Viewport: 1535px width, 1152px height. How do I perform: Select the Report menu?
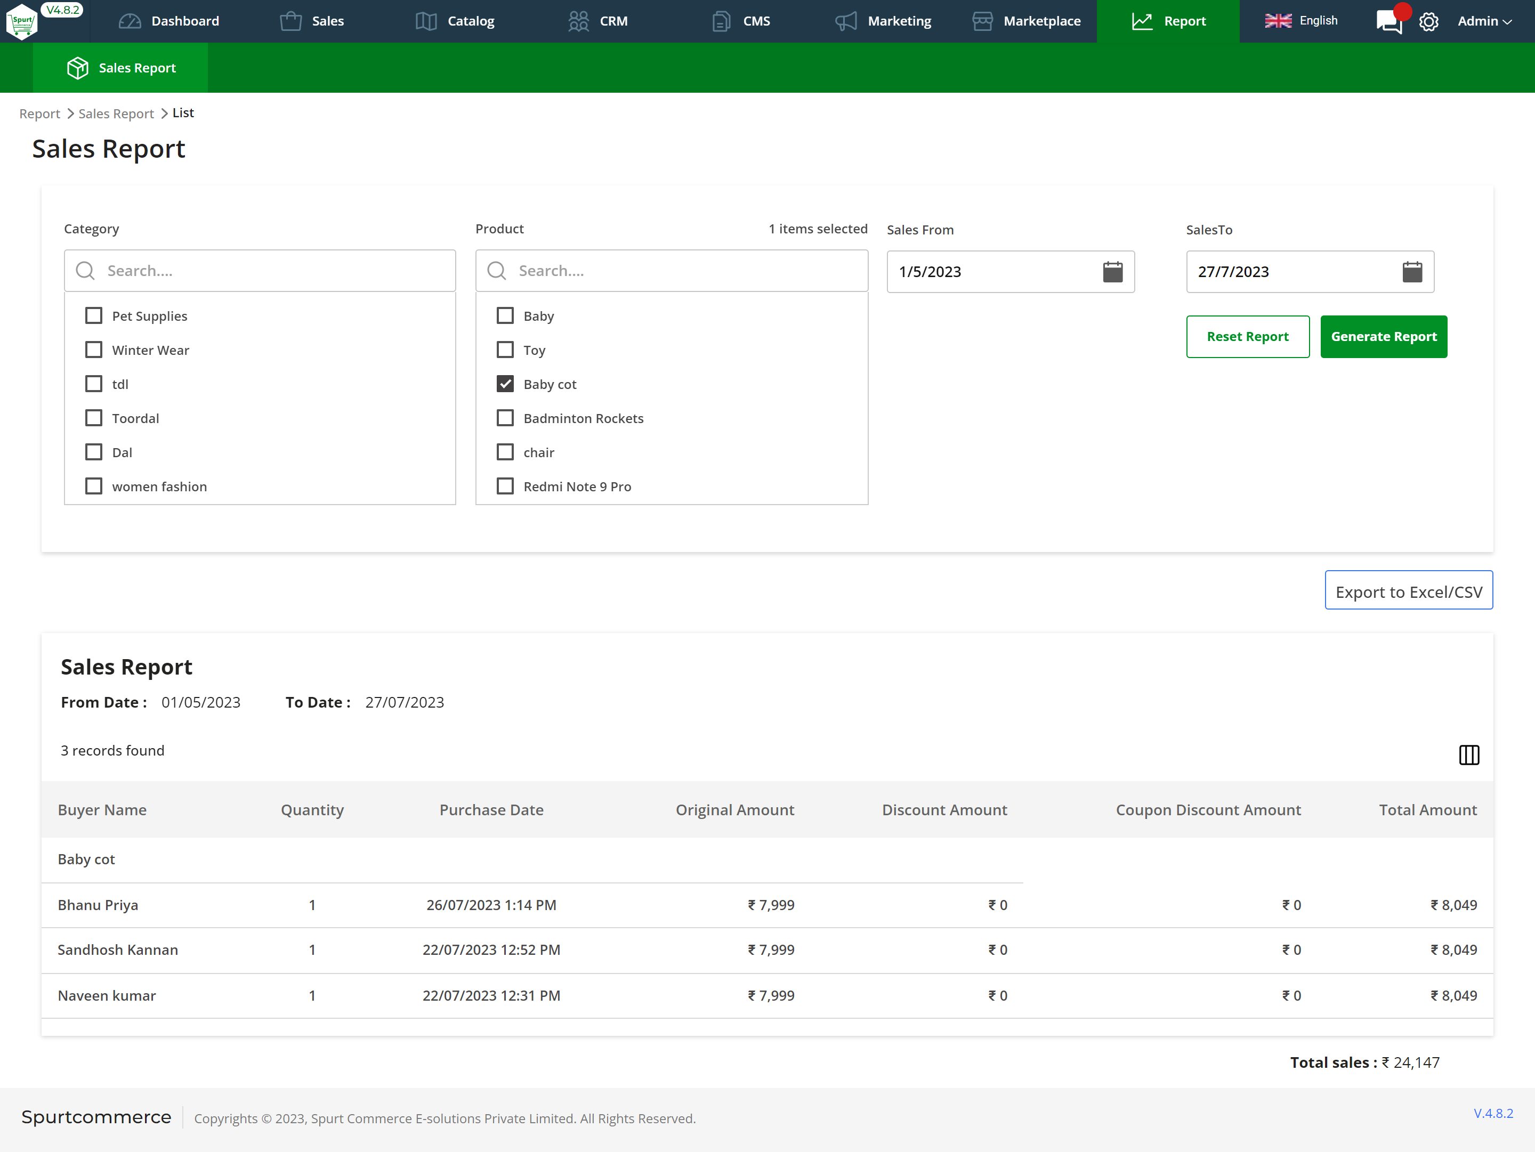(x=1168, y=21)
